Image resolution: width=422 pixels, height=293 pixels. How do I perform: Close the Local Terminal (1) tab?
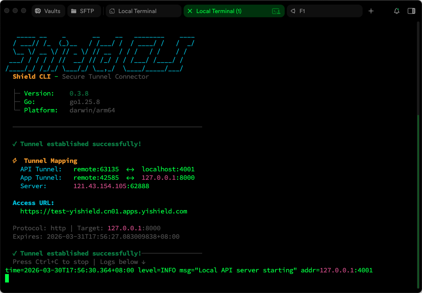[x=190, y=11]
